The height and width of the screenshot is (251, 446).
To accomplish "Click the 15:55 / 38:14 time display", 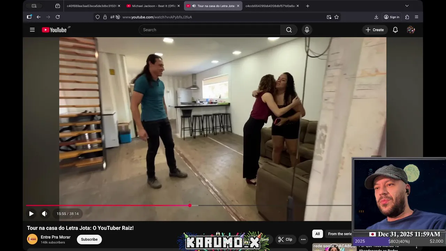I will pos(68,214).
